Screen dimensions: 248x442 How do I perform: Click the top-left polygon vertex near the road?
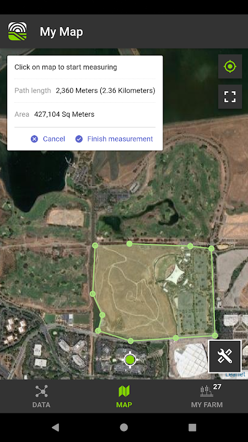[95, 245]
